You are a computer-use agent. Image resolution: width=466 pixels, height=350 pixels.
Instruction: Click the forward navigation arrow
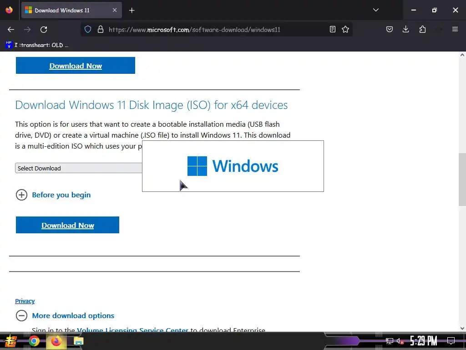click(x=27, y=30)
